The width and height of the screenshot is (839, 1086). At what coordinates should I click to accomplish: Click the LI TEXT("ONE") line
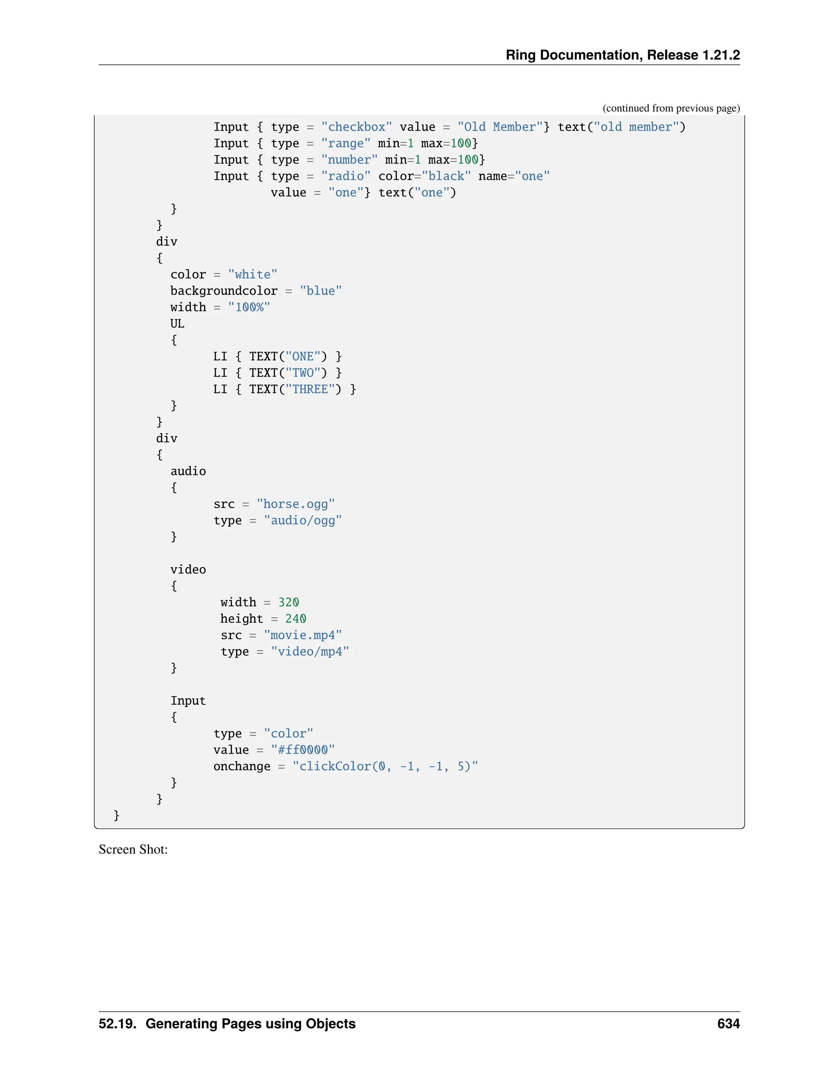tap(277, 357)
